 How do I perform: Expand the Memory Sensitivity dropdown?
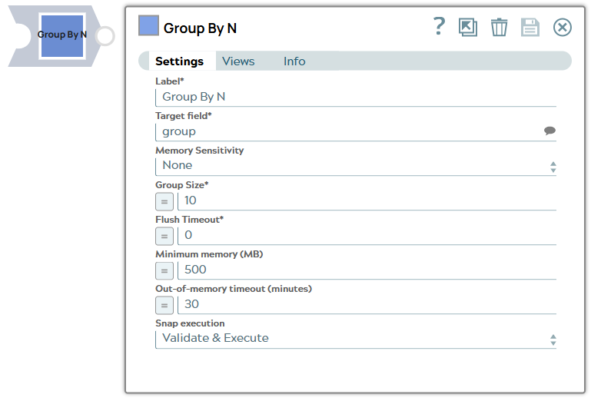tap(355, 166)
